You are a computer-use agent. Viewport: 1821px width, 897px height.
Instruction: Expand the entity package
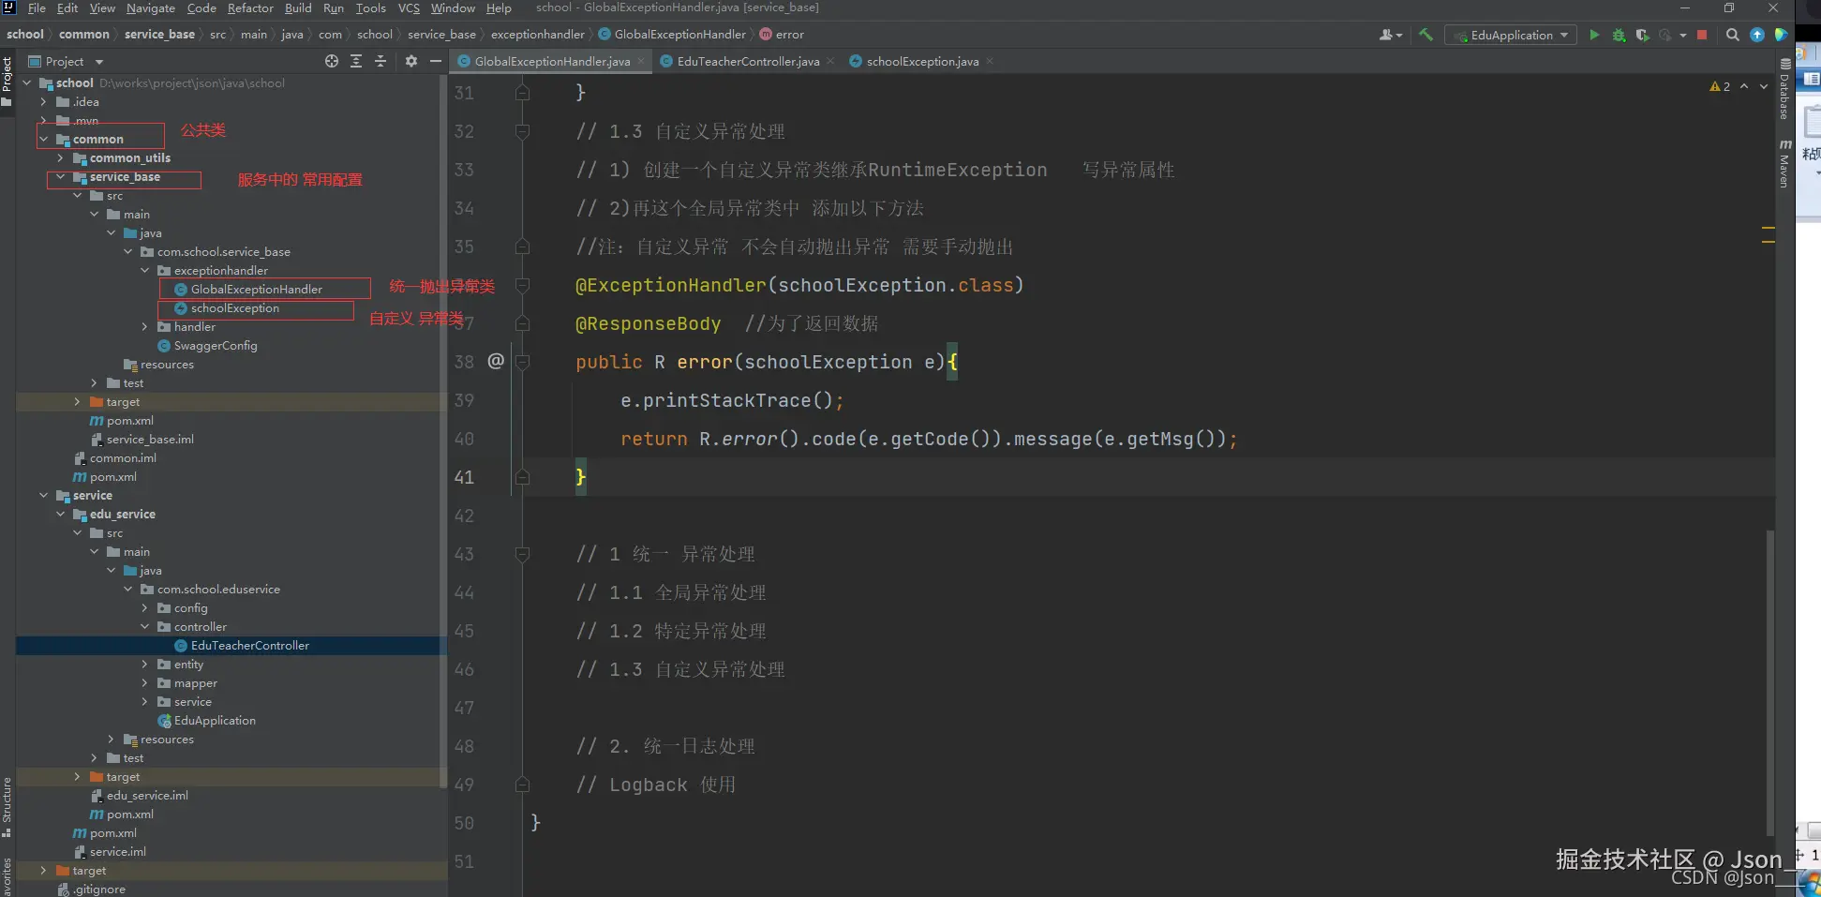click(x=145, y=665)
